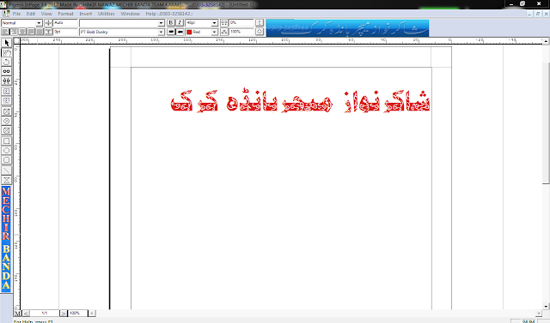This screenshot has height=323, width=550.
Task: Click the Auto line spacing field
Action: [x=65, y=23]
